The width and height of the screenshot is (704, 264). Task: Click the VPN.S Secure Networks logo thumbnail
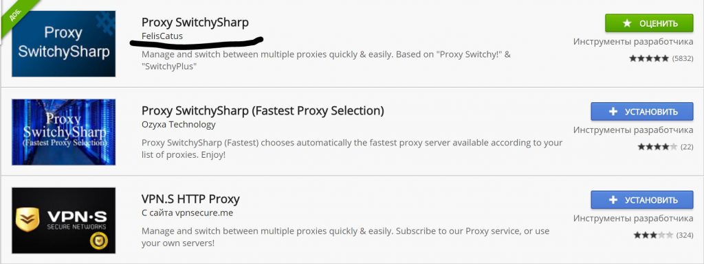coord(63,221)
